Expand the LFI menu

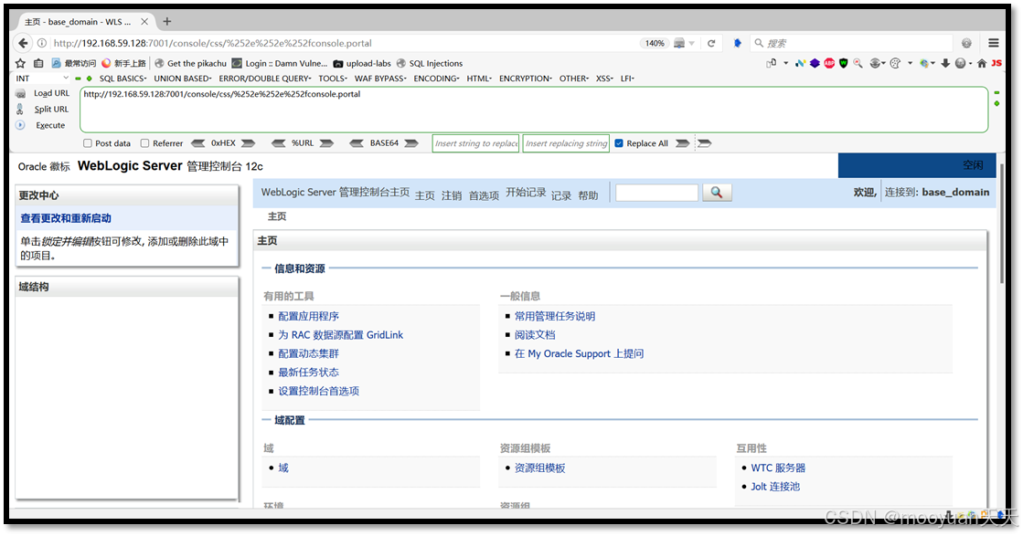click(627, 79)
